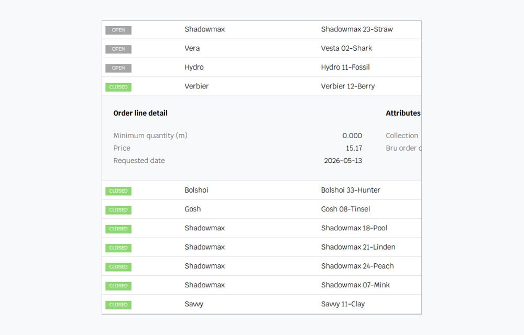Click the Price value 15.17
The width and height of the screenshot is (524, 335).
click(354, 148)
